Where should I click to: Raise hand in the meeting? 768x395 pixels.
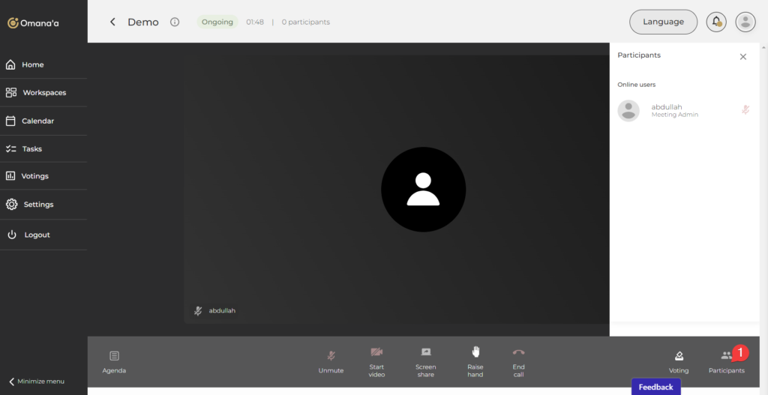tap(475, 361)
